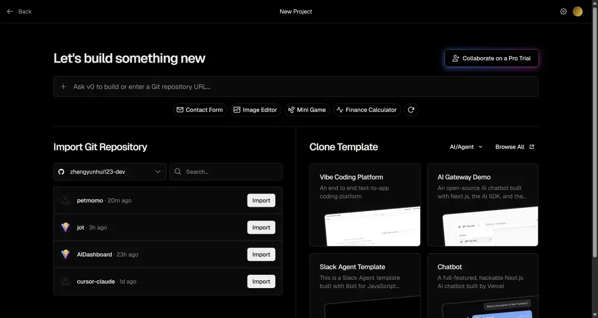
Task: Open the Vibe Coding Platform template card
Action: click(x=365, y=205)
